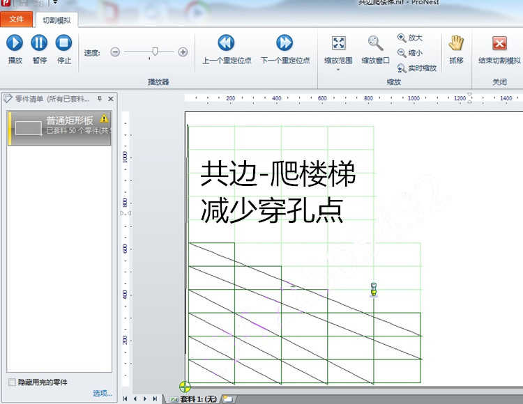The image size is (523, 404).
Task: Click the horizontal ruler at 1000
Action: click(x=414, y=98)
